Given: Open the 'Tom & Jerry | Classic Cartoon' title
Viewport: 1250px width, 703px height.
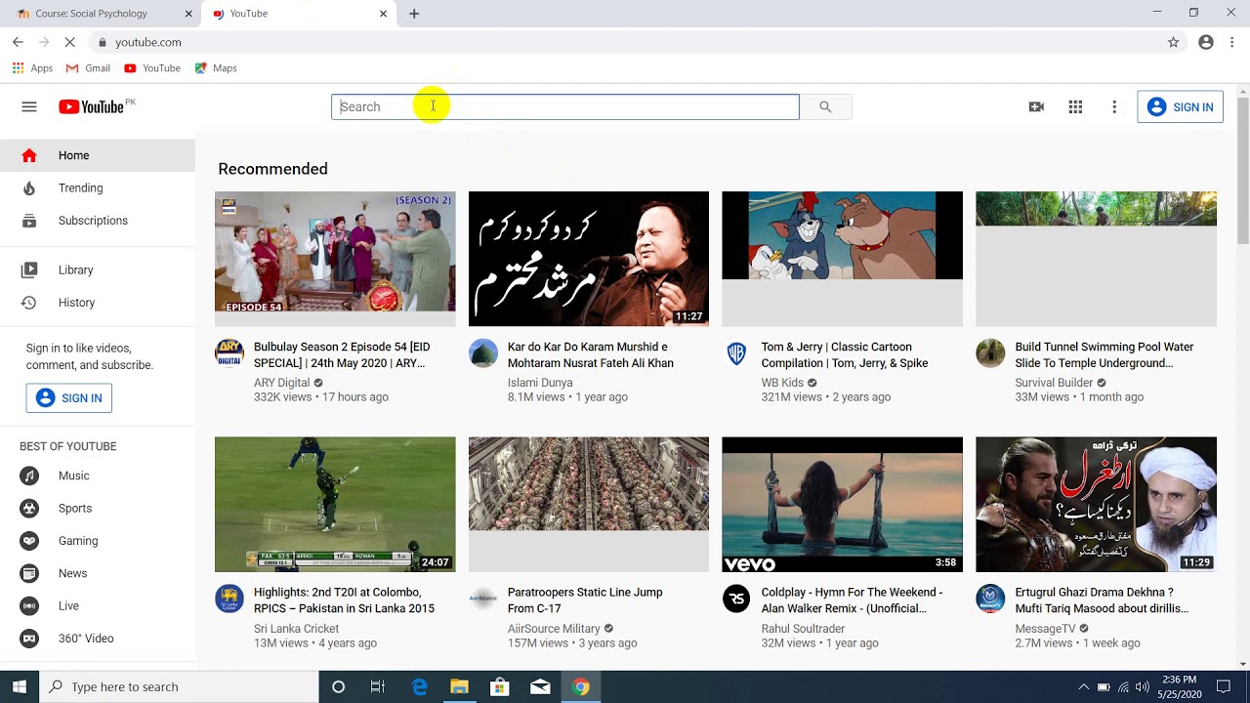Looking at the screenshot, I should pyautogui.click(x=845, y=354).
